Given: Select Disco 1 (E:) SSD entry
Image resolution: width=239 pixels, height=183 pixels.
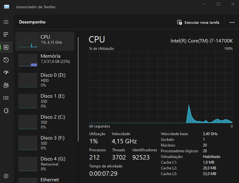Looking at the screenshot, I should (45, 101).
